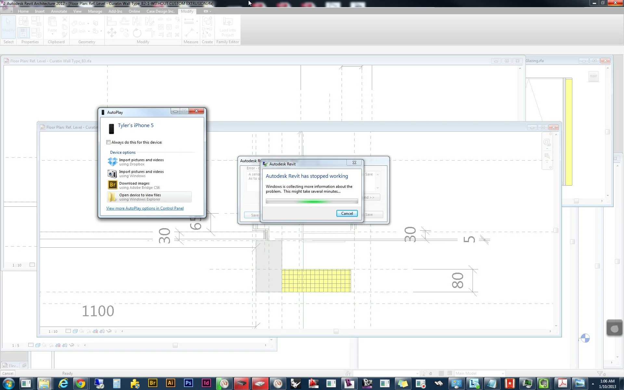624x390 pixels.
Task: Open the Insert ribbon tab
Action: point(40,11)
